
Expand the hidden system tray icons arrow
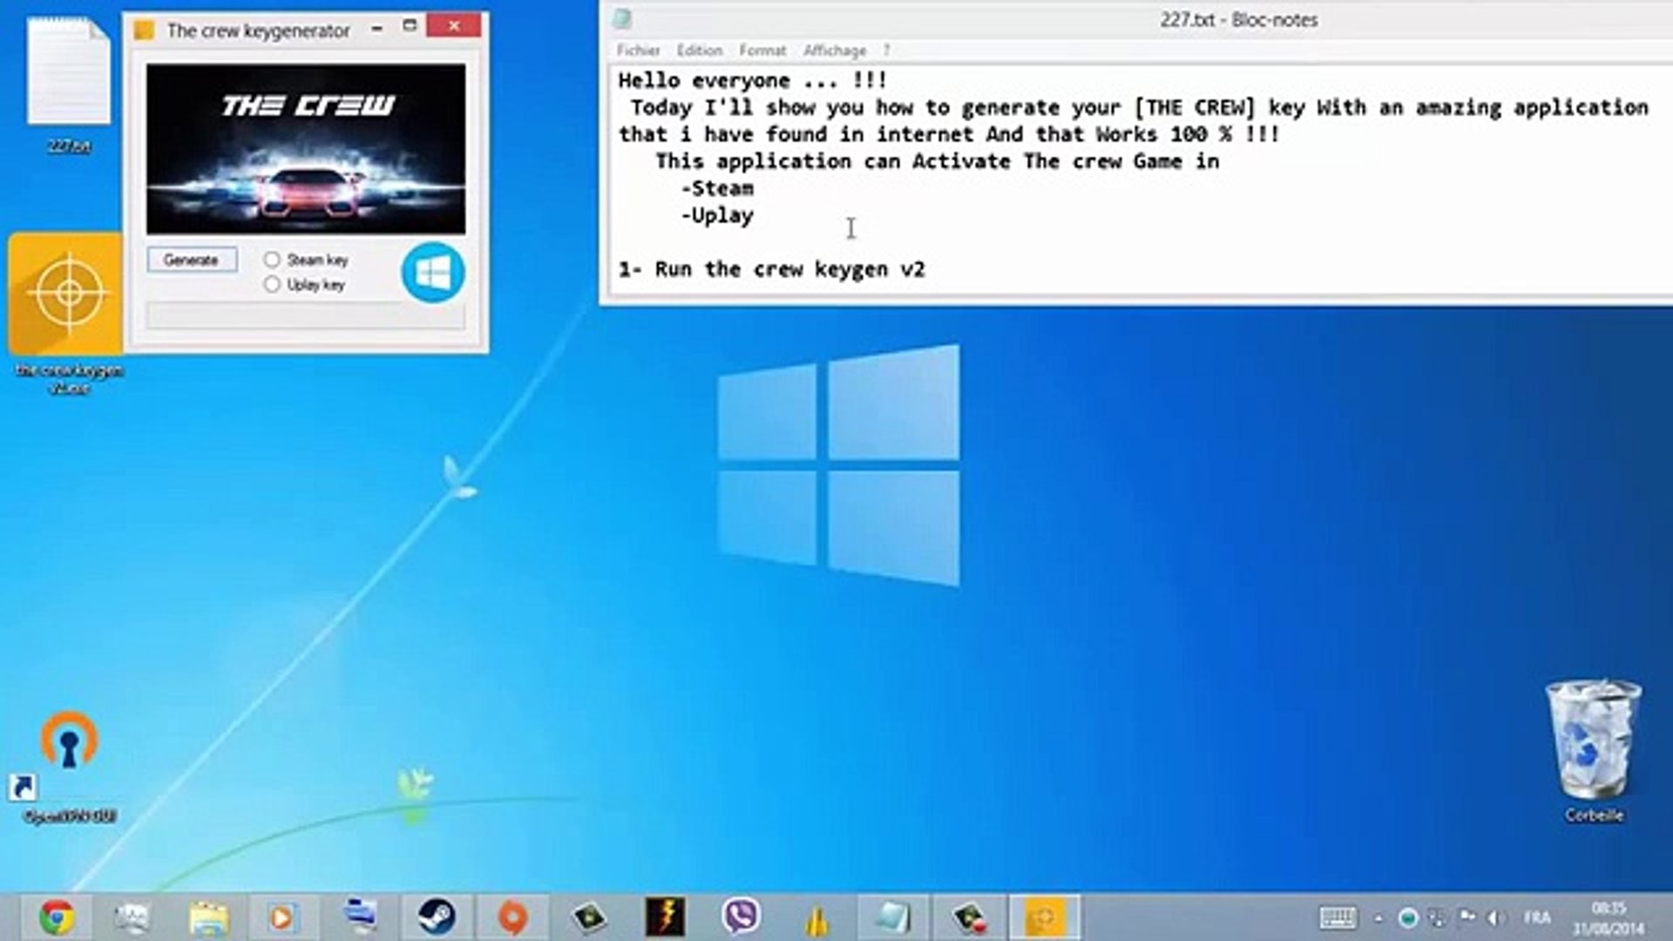pos(1378,918)
